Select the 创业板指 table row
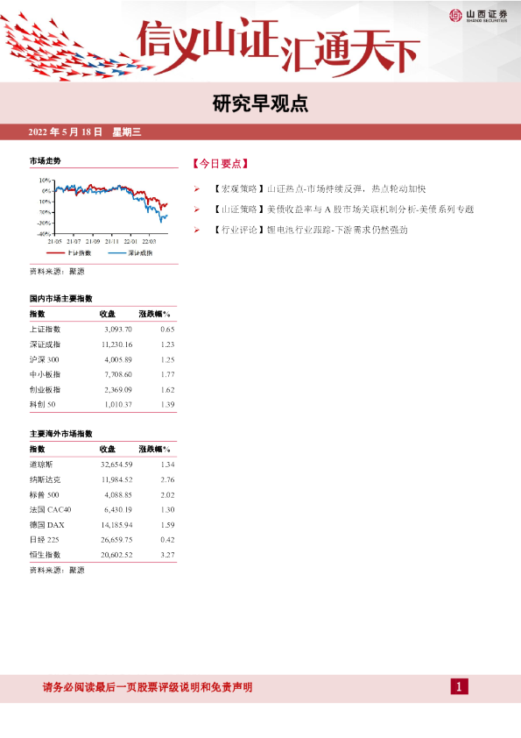521x738 pixels. coord(102,390)
